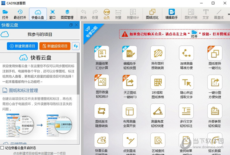Open 图层管理 layer management
The image size is (230, 155).
(67, 14)
